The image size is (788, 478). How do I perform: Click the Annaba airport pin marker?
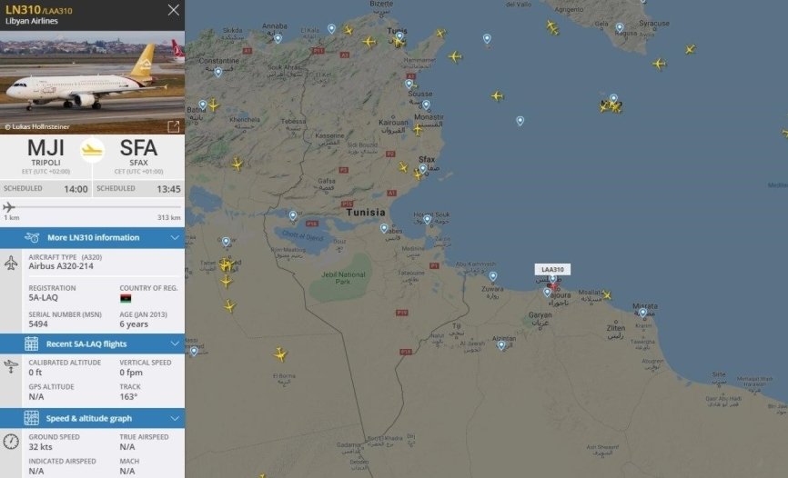(x=278, y=39)
